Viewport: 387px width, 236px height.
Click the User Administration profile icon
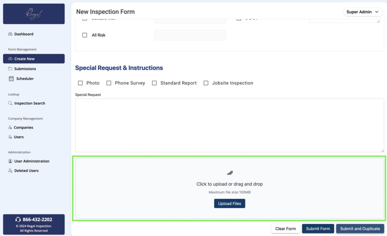point(10,161)
